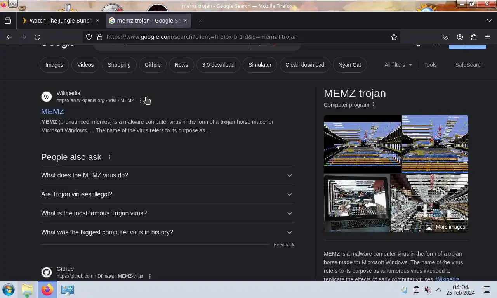497x298 pixels.
Task: Expand Are Trojan viruses illegal
Action: point(168,194)
